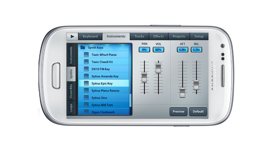The image size is (273, 153).
Task: Select the highlighted Sytrus Epic Key preset
Action: click(104, 84)
